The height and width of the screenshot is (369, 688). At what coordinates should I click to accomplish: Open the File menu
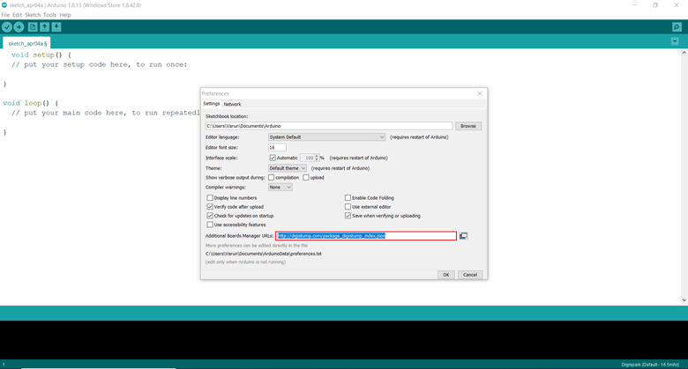(5, 15)
